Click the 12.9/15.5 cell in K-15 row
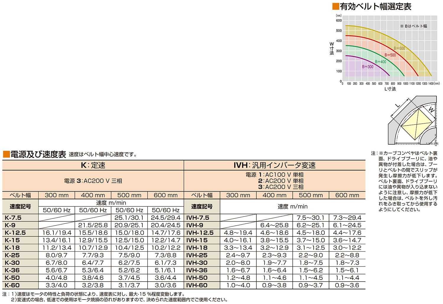Viewport: 443px width, 304px height. (x=93, y=240)
